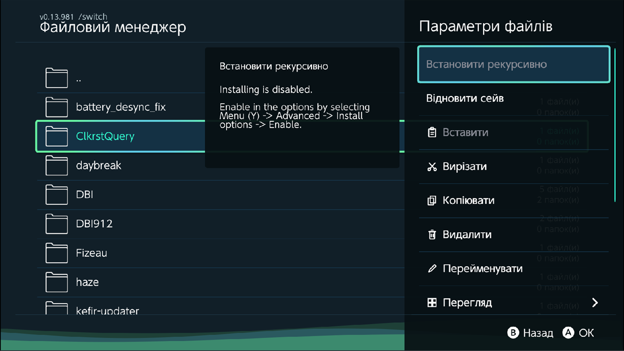Click the grid view icon
Screen dimensions: 624x351
(x=431, y=303)
